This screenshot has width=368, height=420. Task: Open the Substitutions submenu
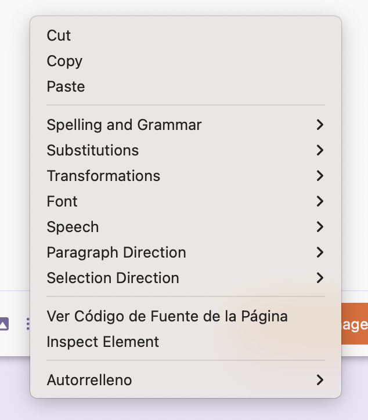(186, 150)
